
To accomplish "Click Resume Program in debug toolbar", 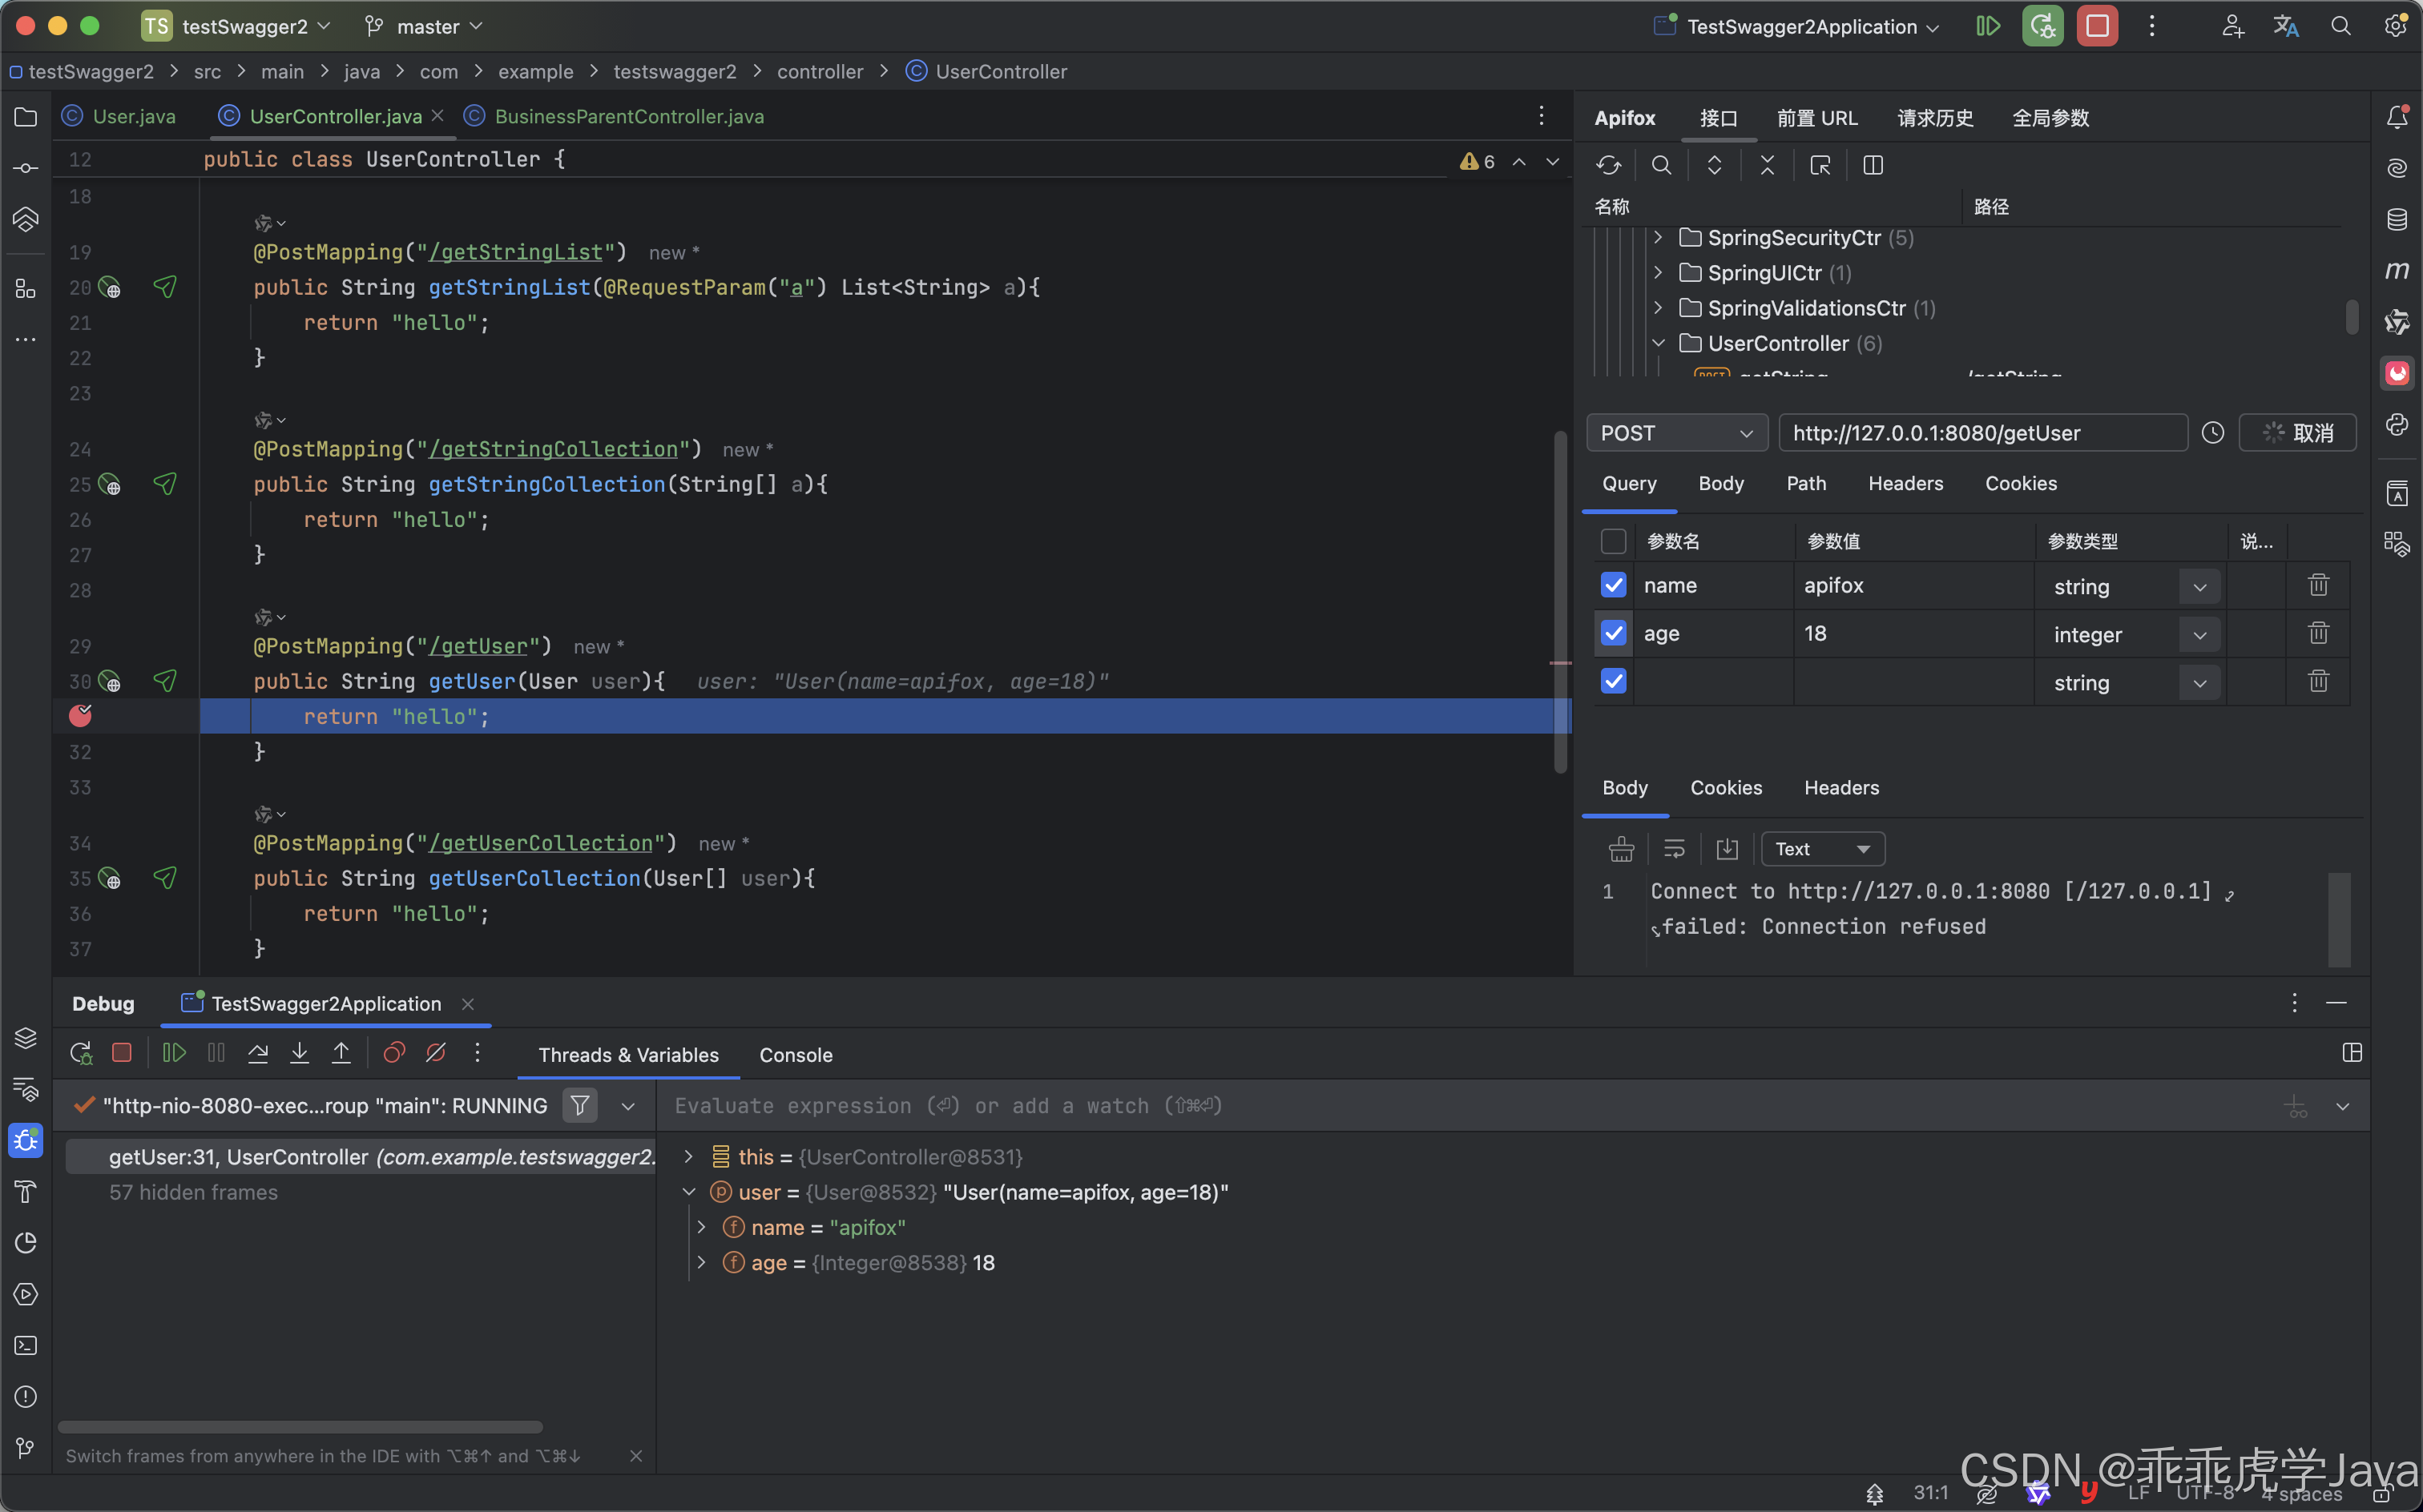I will 174,1053.
